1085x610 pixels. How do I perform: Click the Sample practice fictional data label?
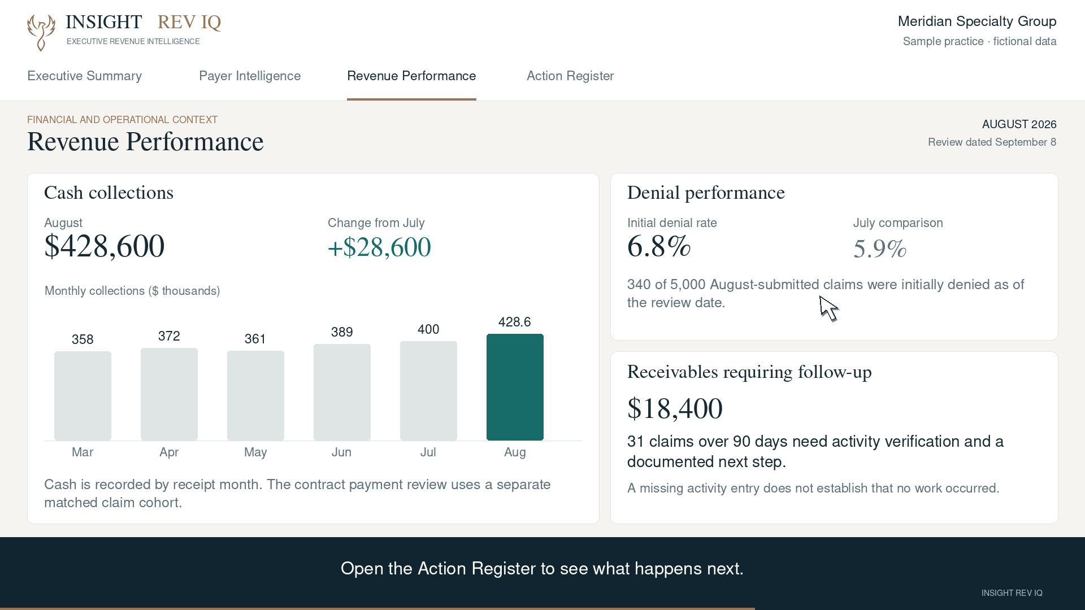click(979, 42)
